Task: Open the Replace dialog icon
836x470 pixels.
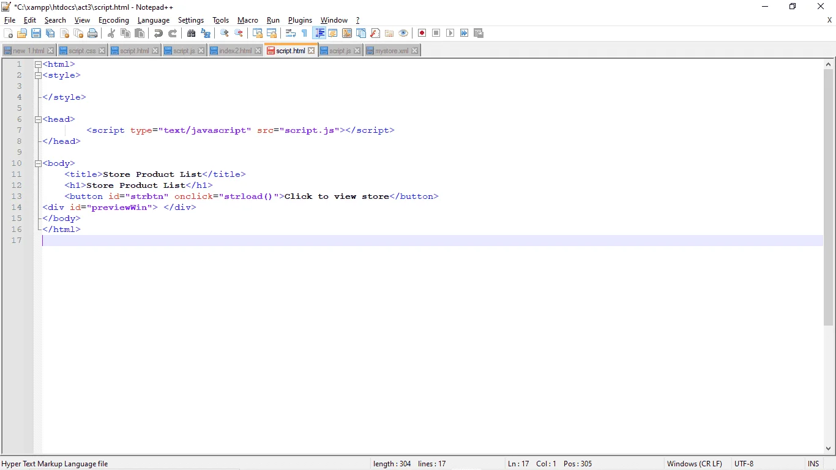Action: [x=206, y=33]
